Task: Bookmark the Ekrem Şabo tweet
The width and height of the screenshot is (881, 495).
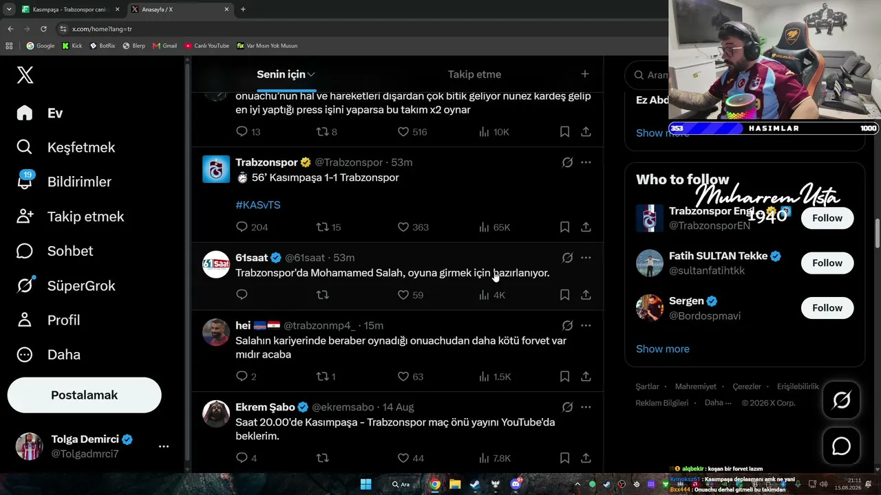Action: [x=564, y=458]
